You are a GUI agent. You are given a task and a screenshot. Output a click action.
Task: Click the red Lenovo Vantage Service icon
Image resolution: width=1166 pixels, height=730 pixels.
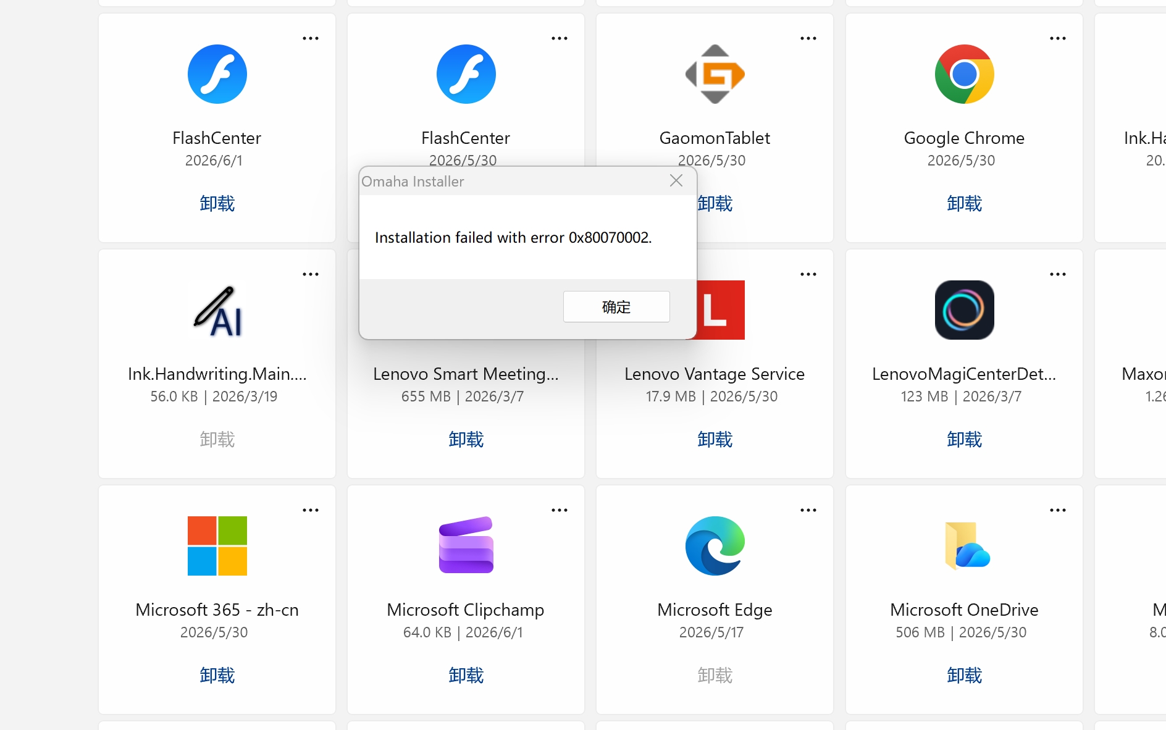(721, 310)
